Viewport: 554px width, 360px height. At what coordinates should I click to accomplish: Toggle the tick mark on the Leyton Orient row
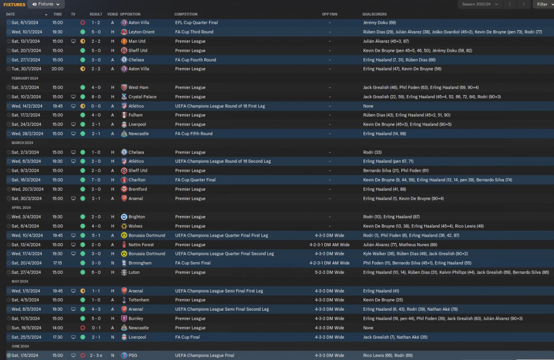coord(9,32)
